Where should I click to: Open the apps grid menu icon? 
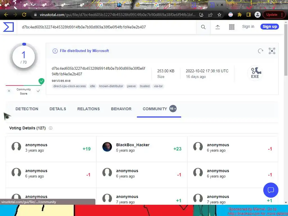point(232,27)
